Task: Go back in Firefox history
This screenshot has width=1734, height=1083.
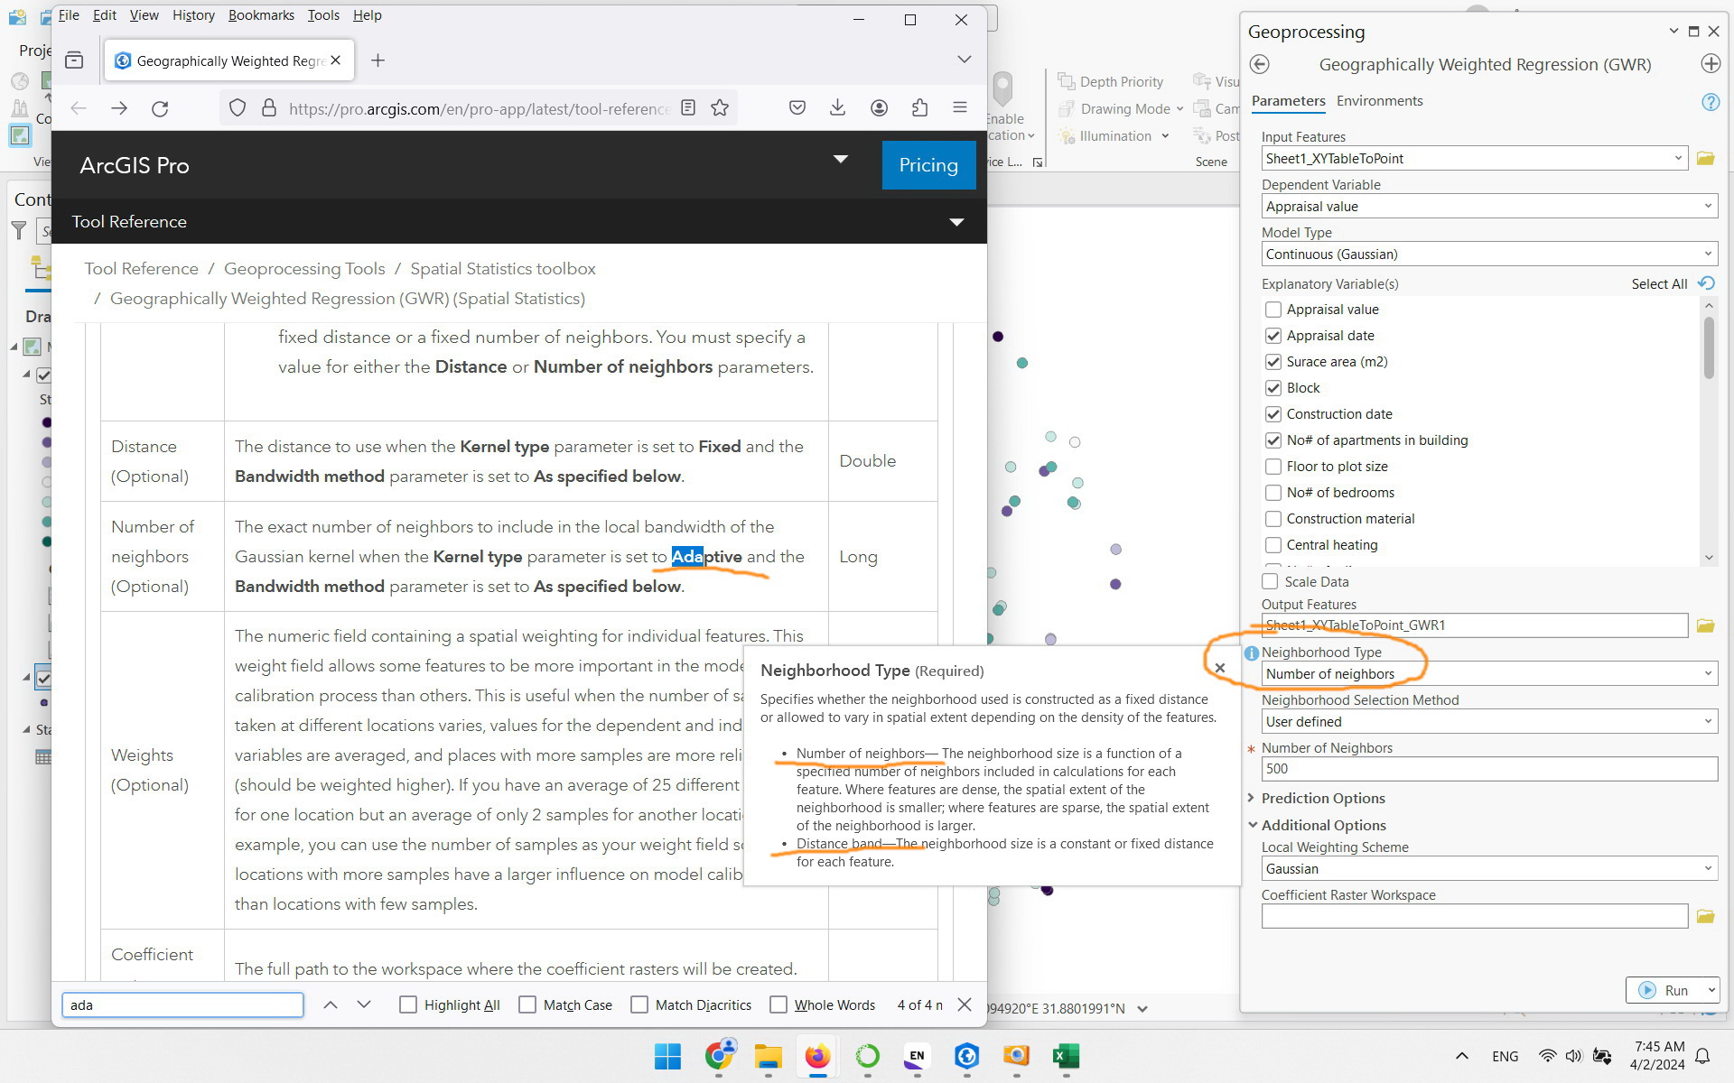Action: [79, 108]
